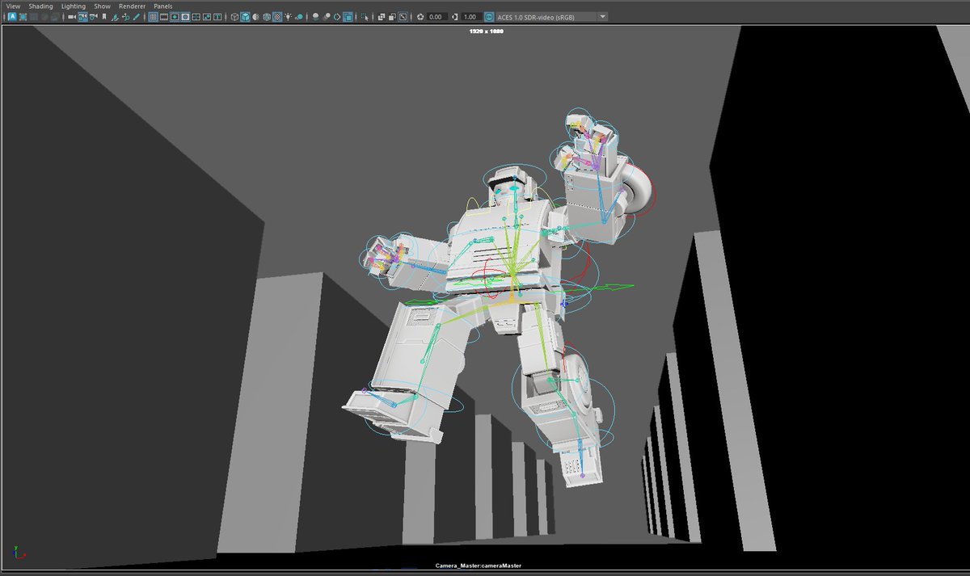This screenshot has height=576, width=970.
Task: Click the Use All Lights bulb icon
Action: [x=288, y=16]
